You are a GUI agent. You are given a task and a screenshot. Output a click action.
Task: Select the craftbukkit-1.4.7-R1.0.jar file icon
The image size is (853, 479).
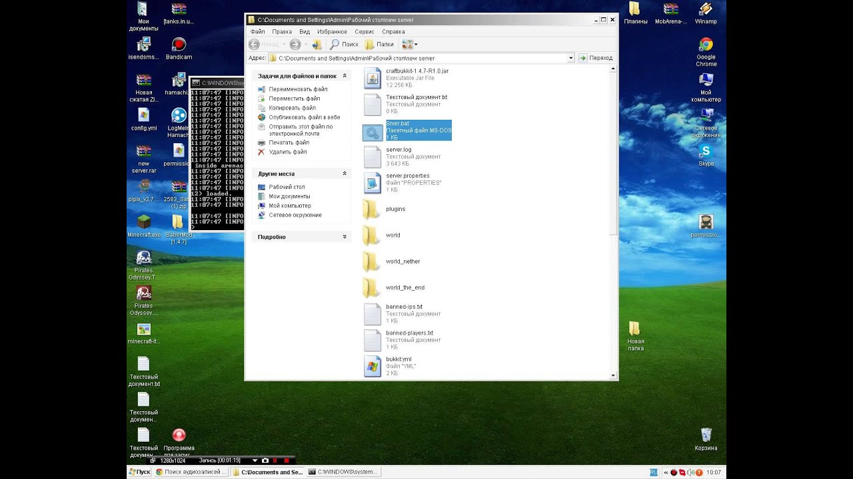pos(373,79)
